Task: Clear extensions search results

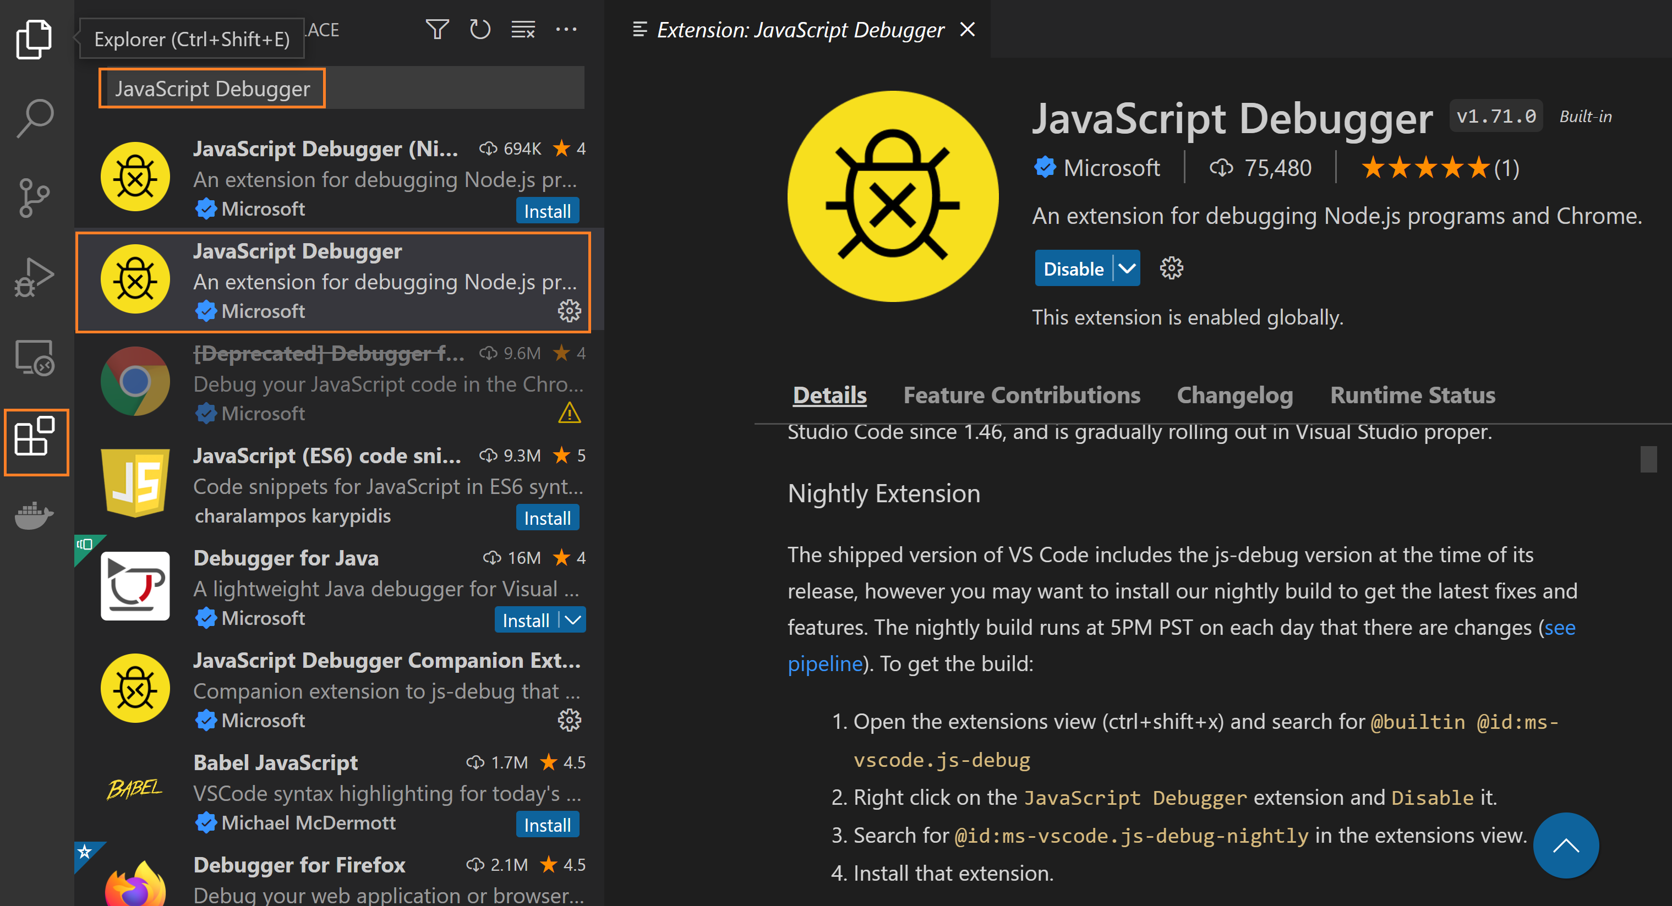Action: (x=523, y=30)
